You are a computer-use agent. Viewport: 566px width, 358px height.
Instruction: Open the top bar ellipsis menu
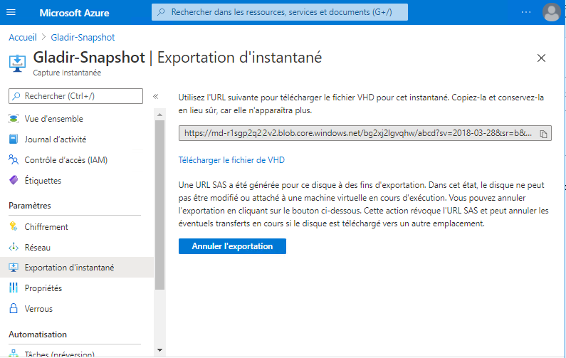click(526, 12)
